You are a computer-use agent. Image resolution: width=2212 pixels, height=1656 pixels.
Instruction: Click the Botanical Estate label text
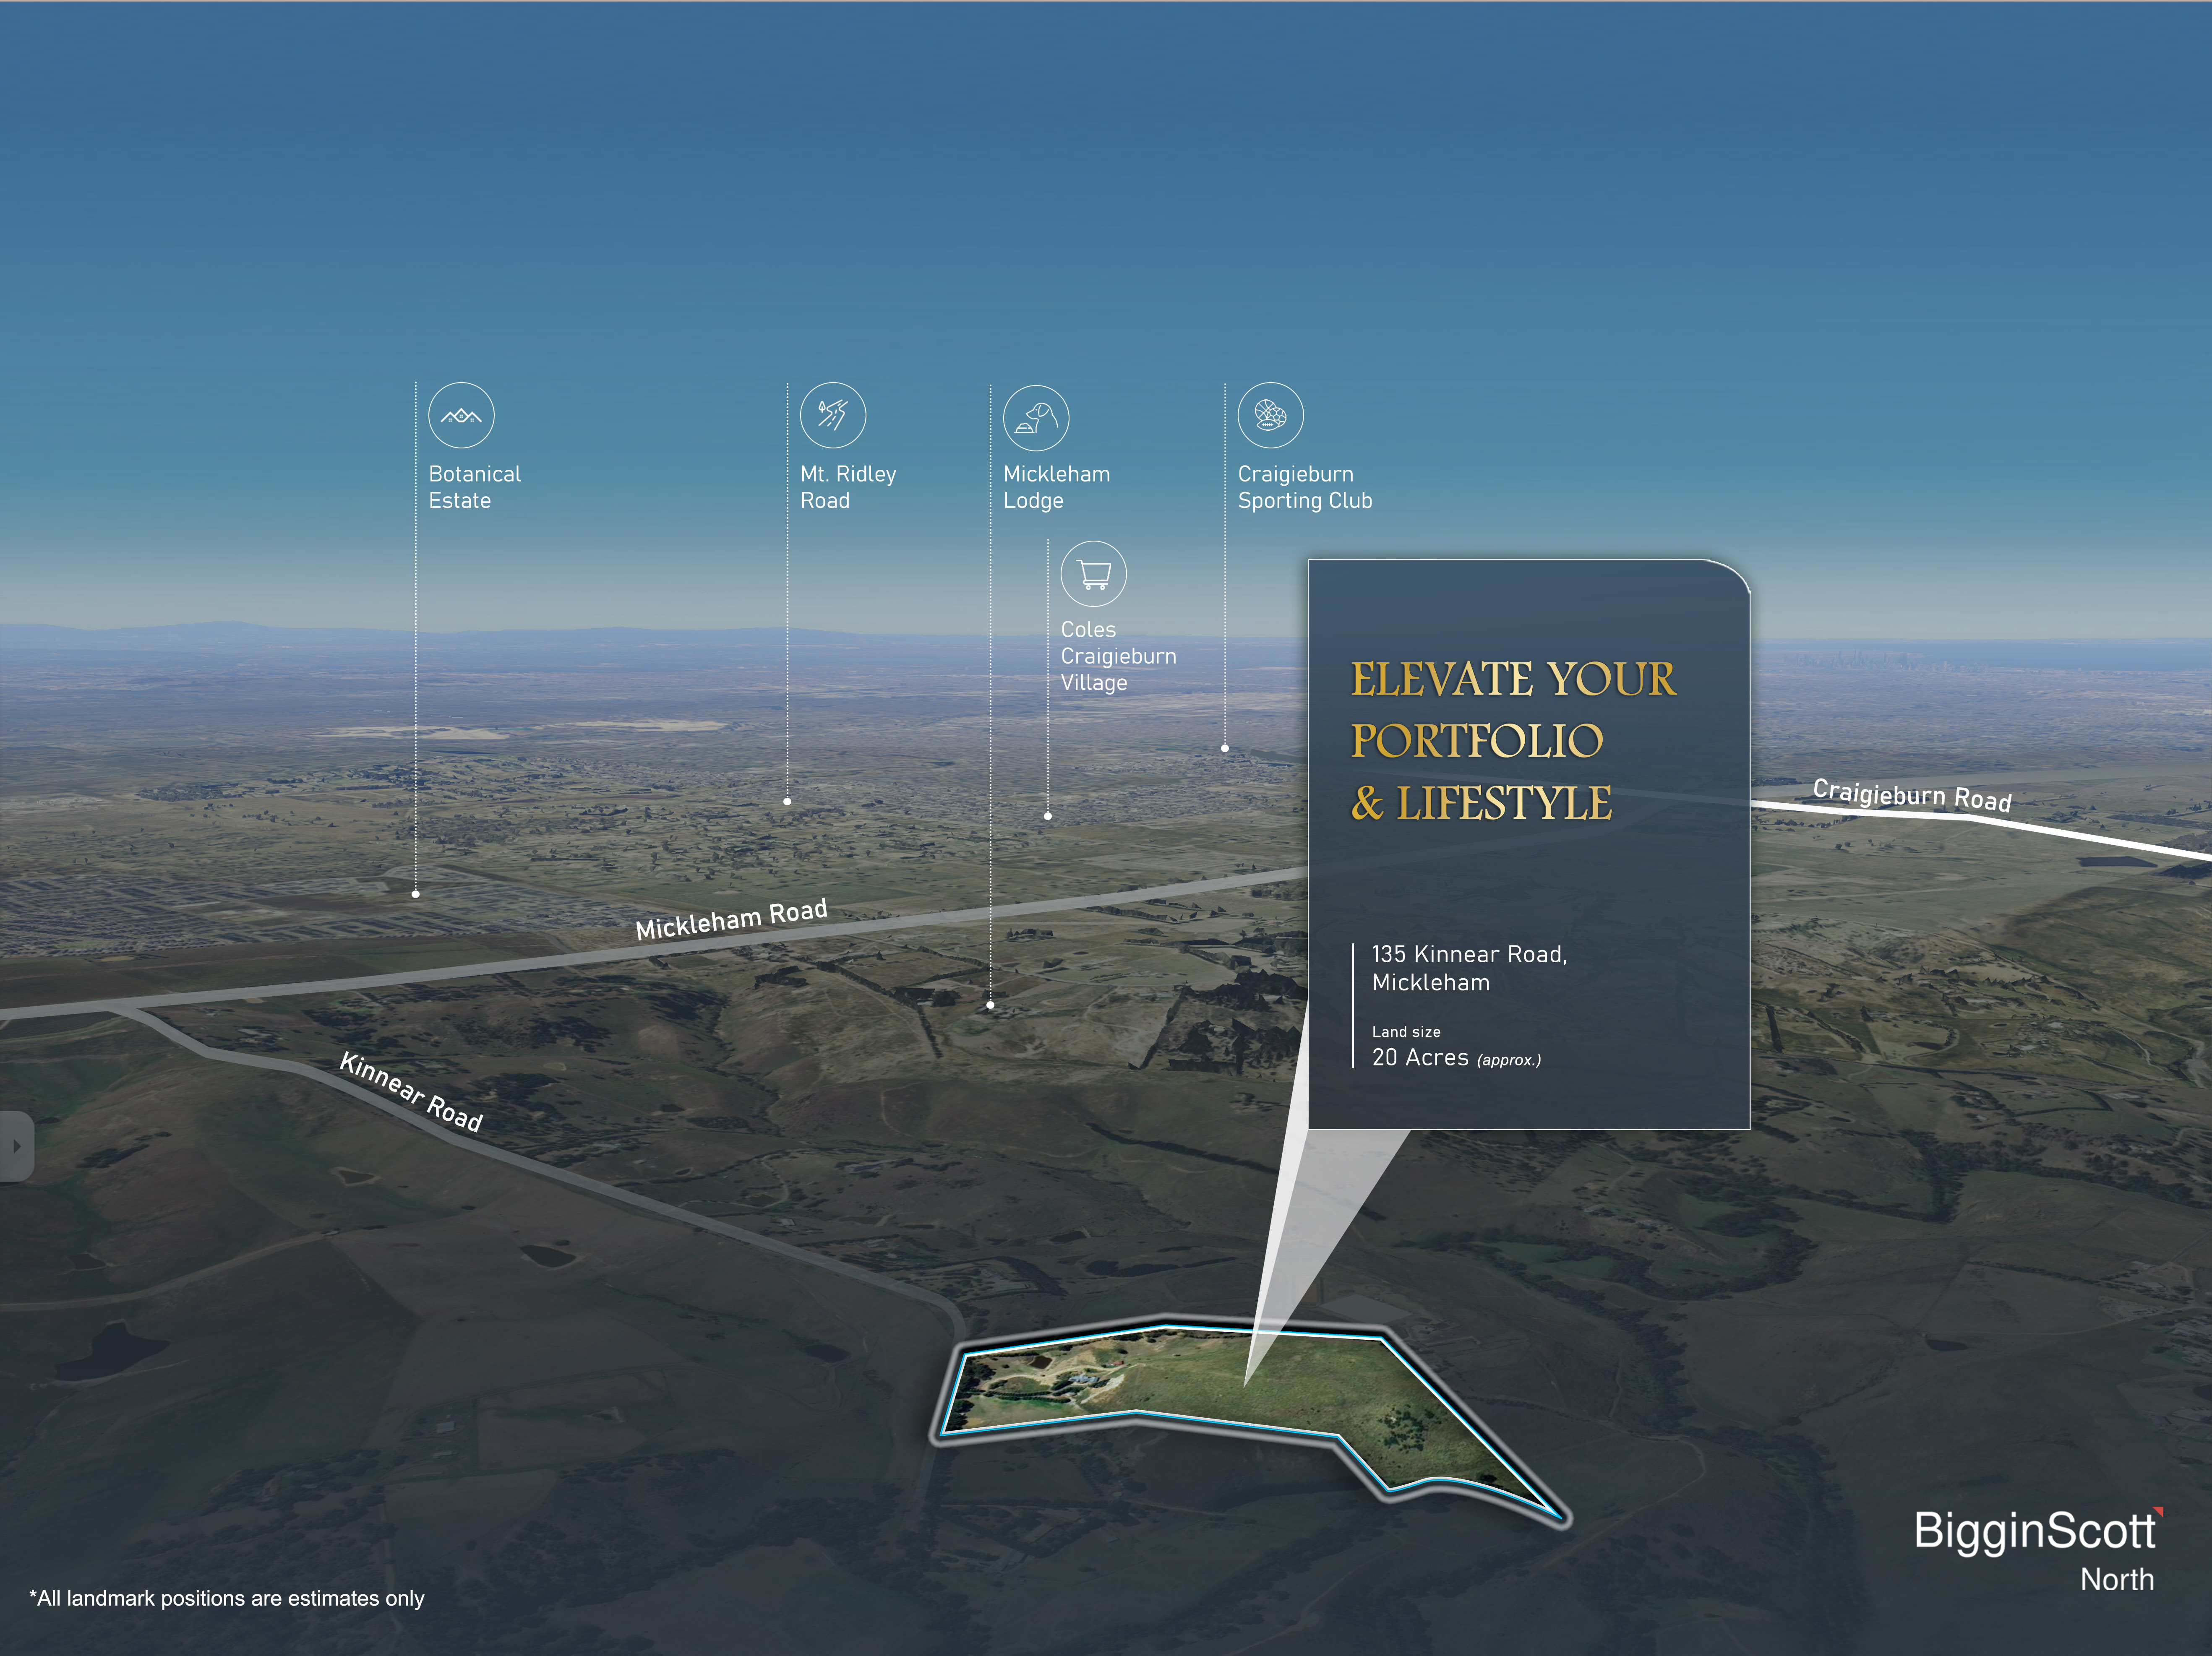tap(474, 487)
